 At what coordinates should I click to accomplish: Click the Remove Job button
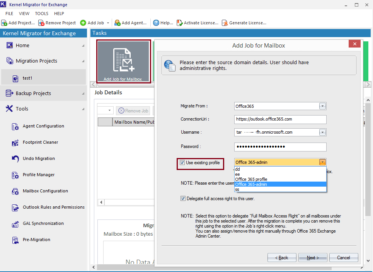(x=133, y=111)
